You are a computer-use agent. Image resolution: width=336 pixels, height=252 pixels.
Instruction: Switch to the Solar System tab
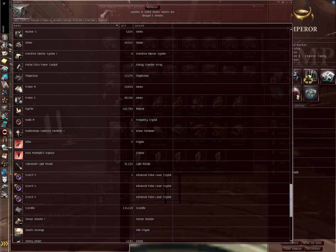click(73, 20)
